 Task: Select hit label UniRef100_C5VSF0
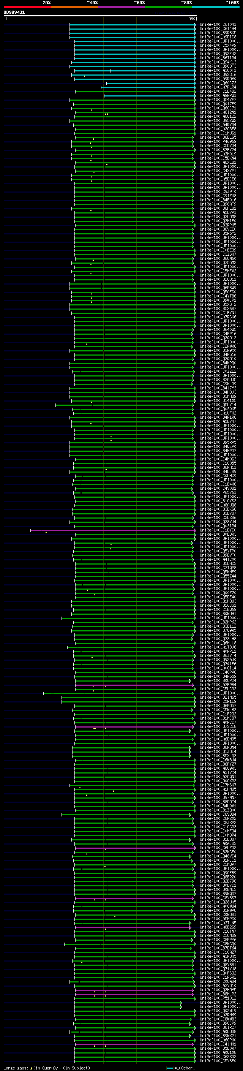pyautogui.click(x=218, y=1061)
